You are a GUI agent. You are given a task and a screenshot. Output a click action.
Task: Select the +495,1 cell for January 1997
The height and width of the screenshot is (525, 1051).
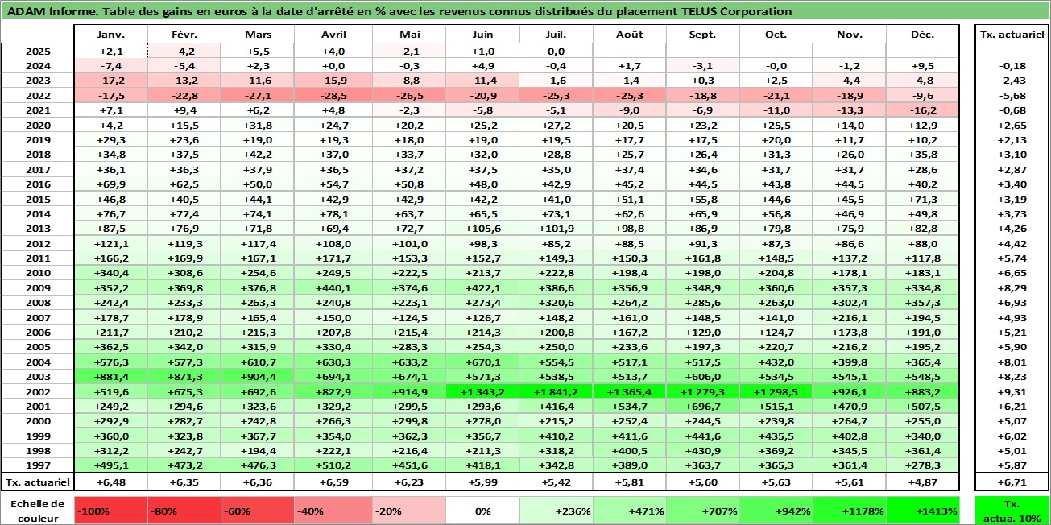coord(111,466)
